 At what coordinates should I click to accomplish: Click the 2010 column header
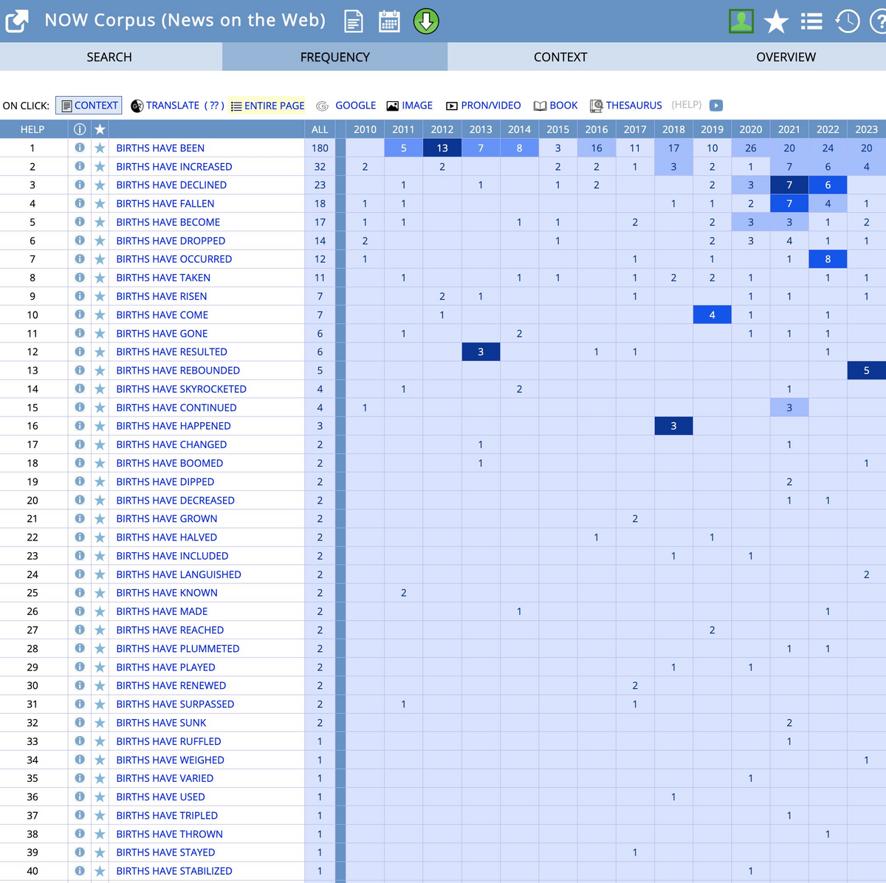pyautogui.click(x=365, y=129)
